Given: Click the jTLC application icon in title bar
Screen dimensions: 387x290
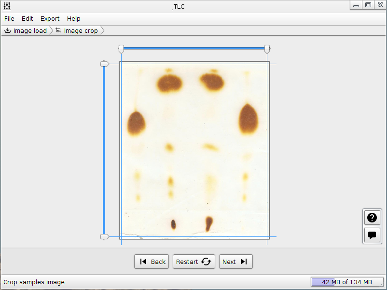Looking at the screenshot, I should tap(7, 6).
